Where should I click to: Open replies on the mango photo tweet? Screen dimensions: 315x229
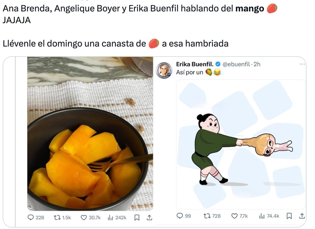36,218
